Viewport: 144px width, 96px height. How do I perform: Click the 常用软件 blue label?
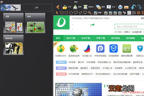point(61,62)
